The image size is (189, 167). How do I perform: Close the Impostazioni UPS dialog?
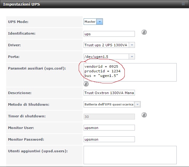pos(183,4)
